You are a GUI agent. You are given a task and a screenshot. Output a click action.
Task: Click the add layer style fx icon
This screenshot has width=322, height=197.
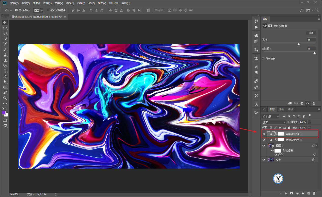pyautogui.click(x=286, y=193)
